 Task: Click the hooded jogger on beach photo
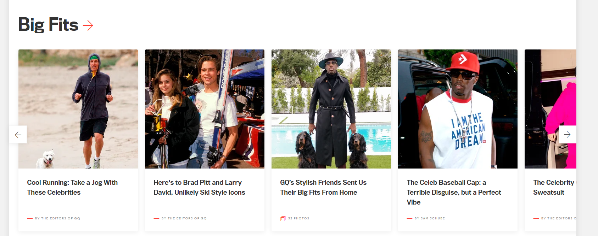point(78,109)
